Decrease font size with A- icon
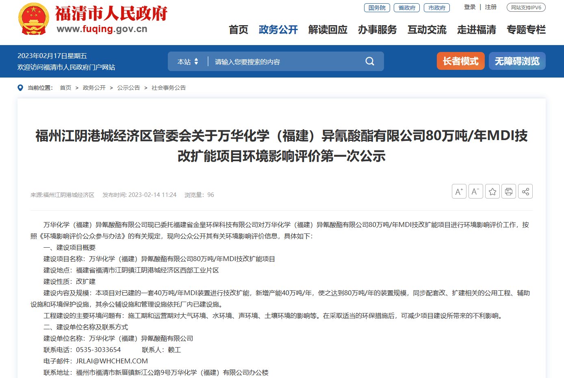This screenshot has width=564, height=378. (475, 191)
